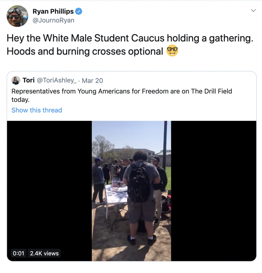Click the 2.4K views counter
Screen dimensions: 262x273
44,253
